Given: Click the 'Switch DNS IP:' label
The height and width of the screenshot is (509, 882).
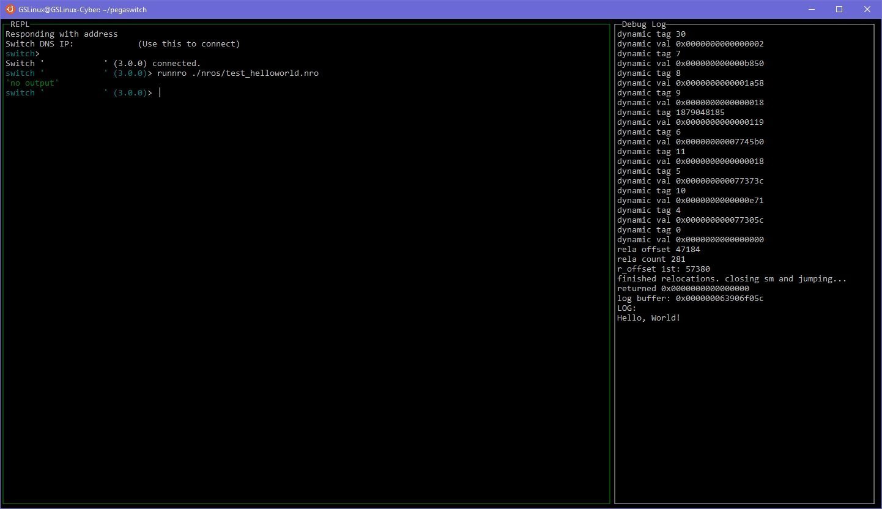Looking at the screenshot, I should click(x=40, y=44).
